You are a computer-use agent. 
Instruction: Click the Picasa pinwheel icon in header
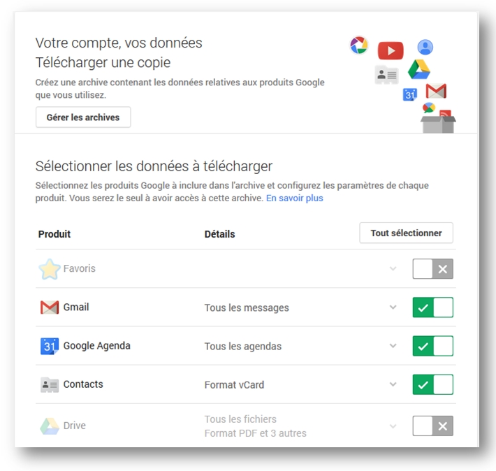click(x=359, y=45)
